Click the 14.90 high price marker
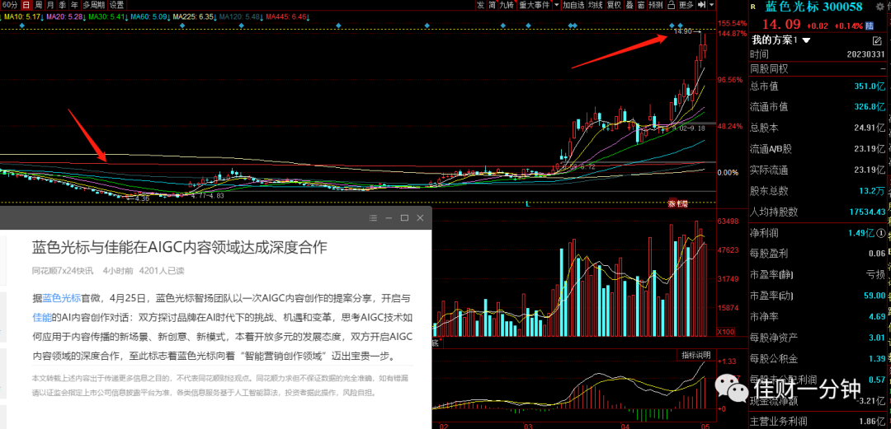Viewport: 891px width, 429px height. (683, 31)
